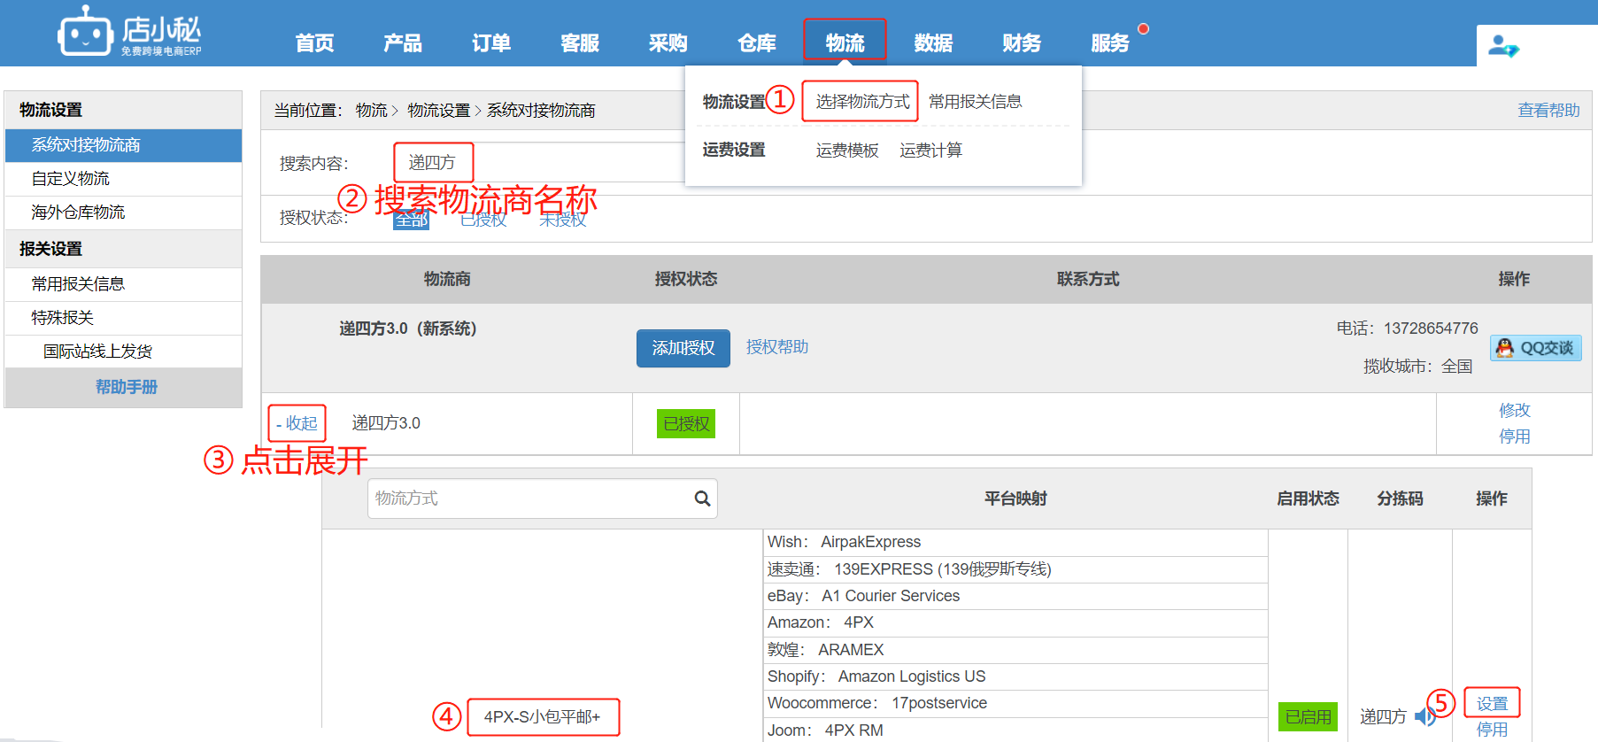Open 运费计算 from dropdown
This screenshot has width=1598, height=742.
tap(930, 151)
